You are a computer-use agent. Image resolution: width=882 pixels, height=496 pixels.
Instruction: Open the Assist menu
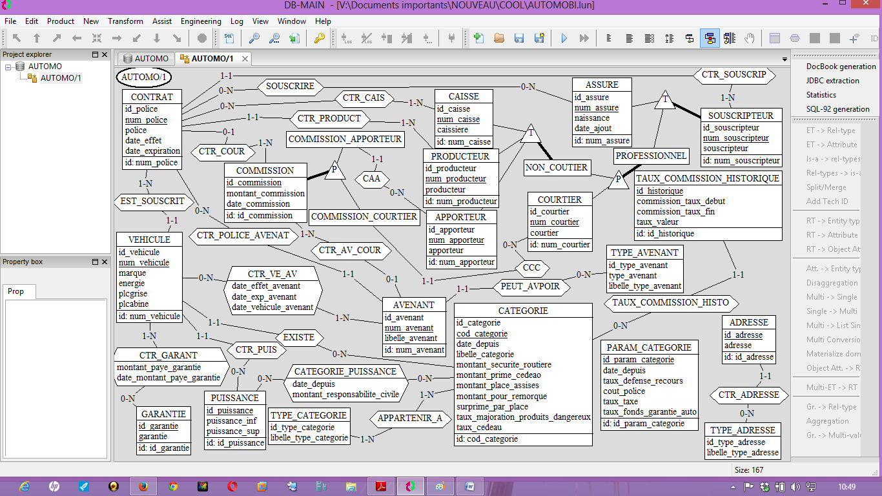(x=162, y=21)
